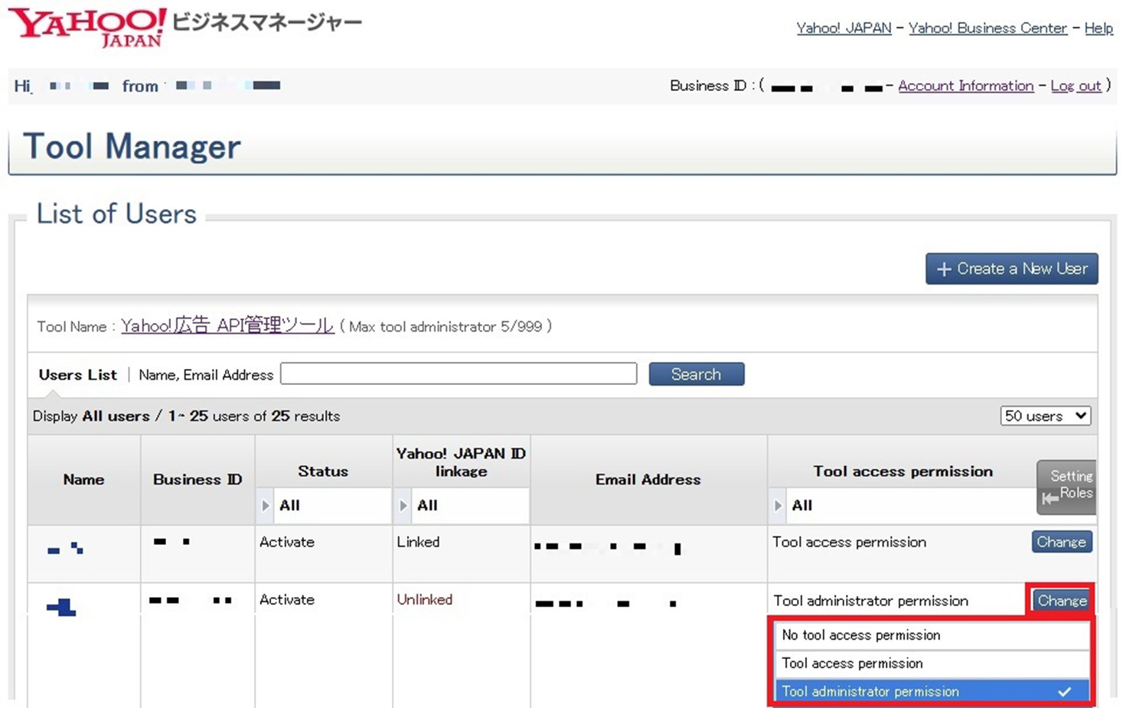Click Change for Tool access permission row
This screenshot has height=708, width=1123.
pyautogui.click(x=1062, y=542)
